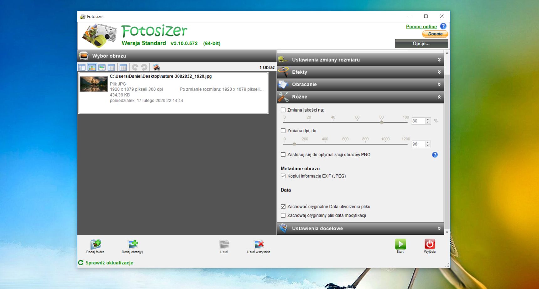This screenshot has height=289, width=539.
Task: Move the dpi slider handle near 96
Action: pyautogui.click(x=294, y=144)
